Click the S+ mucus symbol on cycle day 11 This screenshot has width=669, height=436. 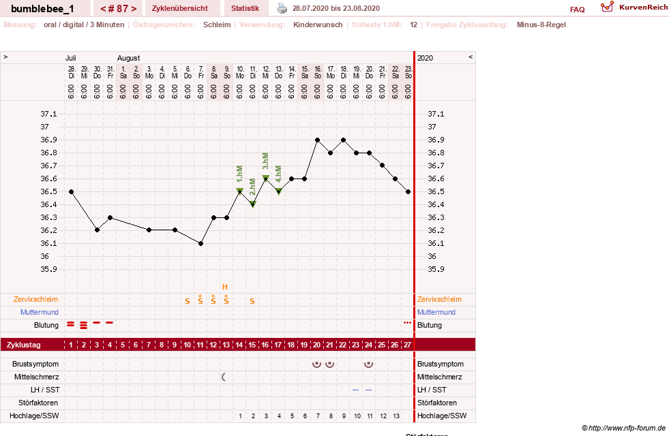pos(200,299)
